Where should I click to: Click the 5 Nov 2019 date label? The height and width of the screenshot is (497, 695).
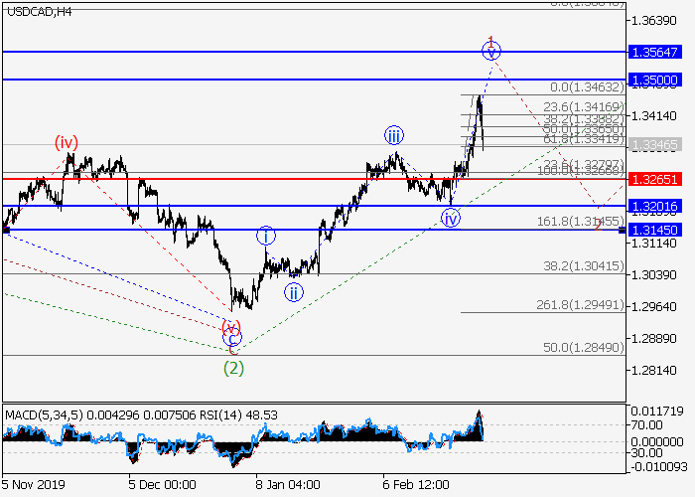[x=32, y=484]
